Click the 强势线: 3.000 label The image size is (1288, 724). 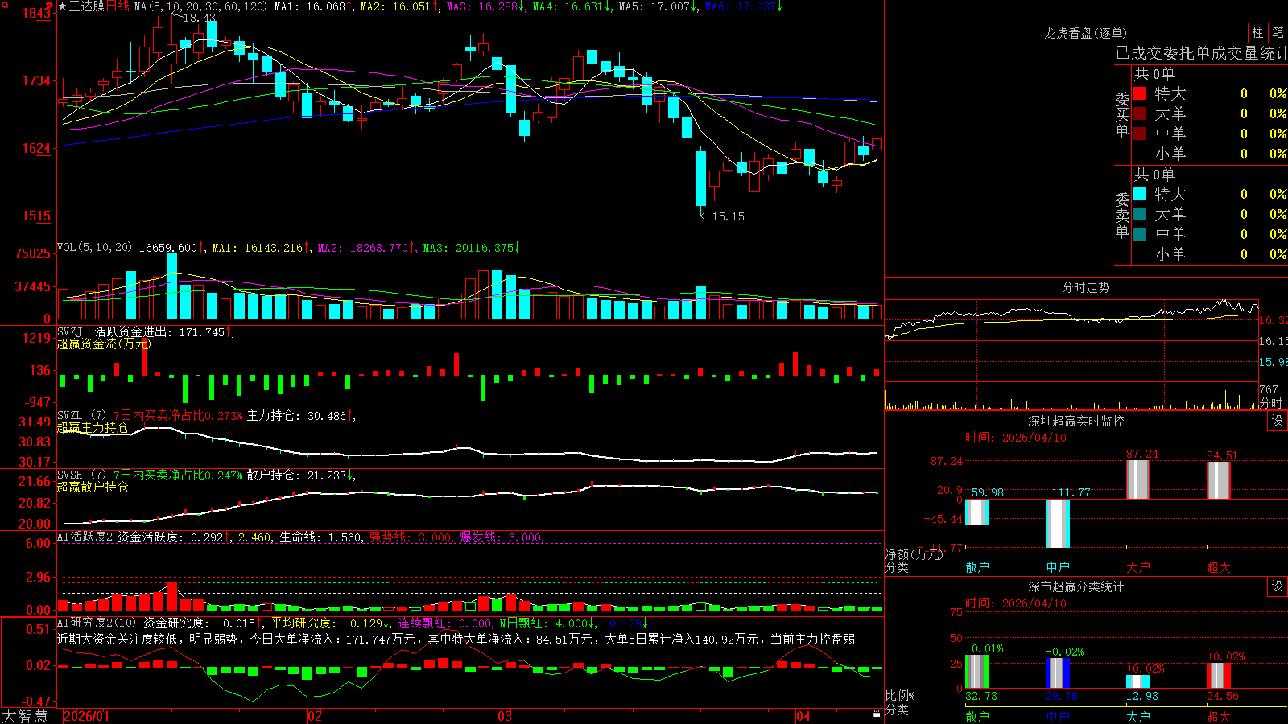point(411,537)
